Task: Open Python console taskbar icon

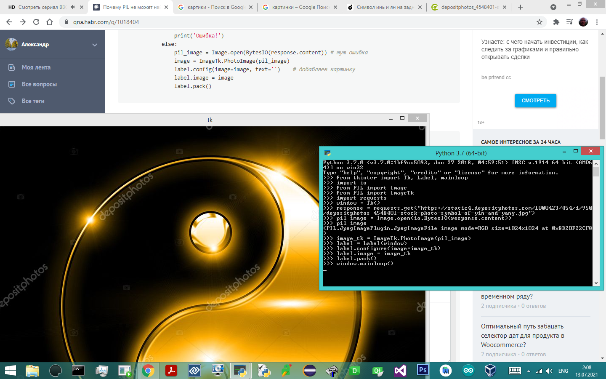Action: (240, 371)
